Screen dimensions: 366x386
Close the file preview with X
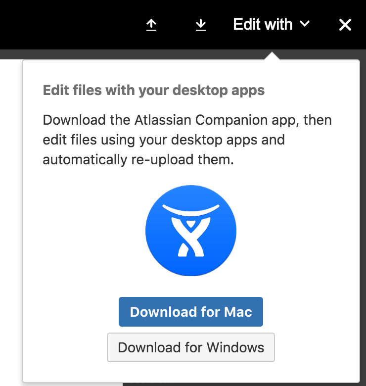point(345,25)
